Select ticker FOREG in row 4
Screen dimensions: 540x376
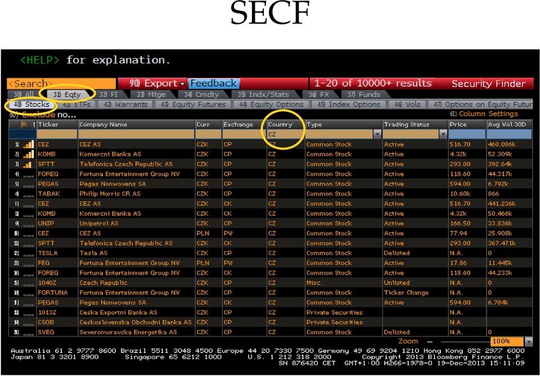(x=48, y=174)
